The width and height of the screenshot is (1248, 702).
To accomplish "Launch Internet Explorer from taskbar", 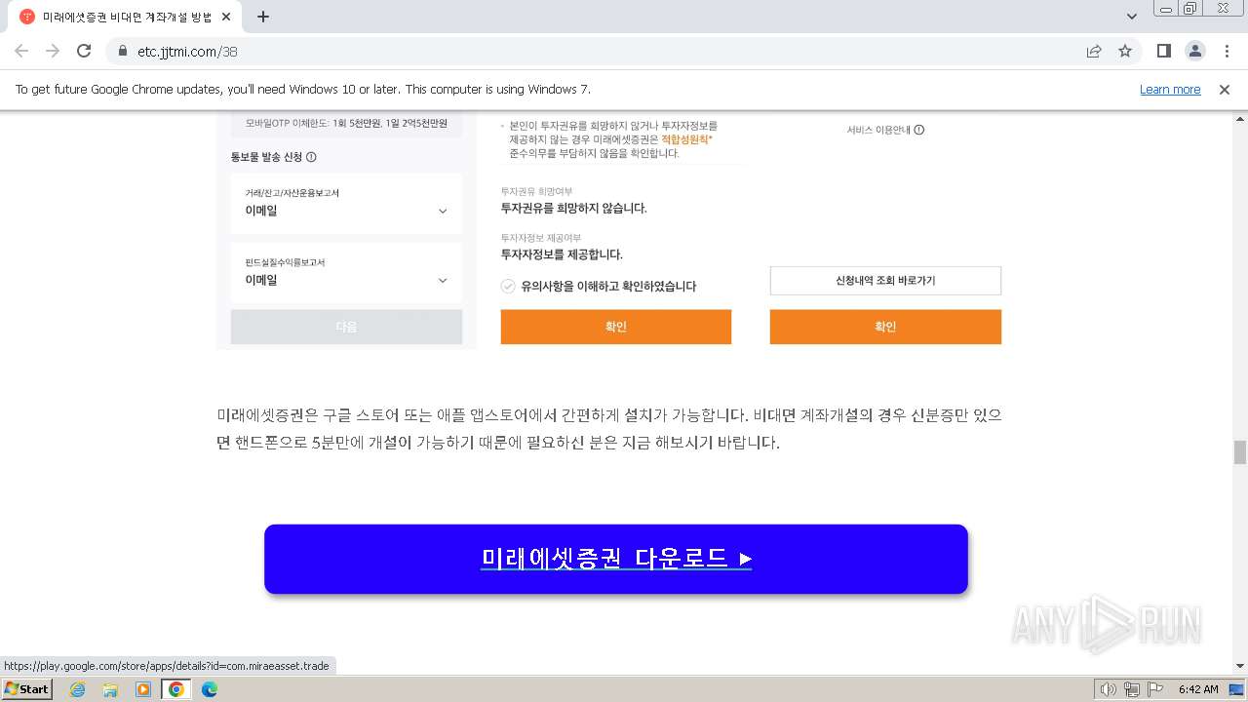I will (x=78, y=689).
